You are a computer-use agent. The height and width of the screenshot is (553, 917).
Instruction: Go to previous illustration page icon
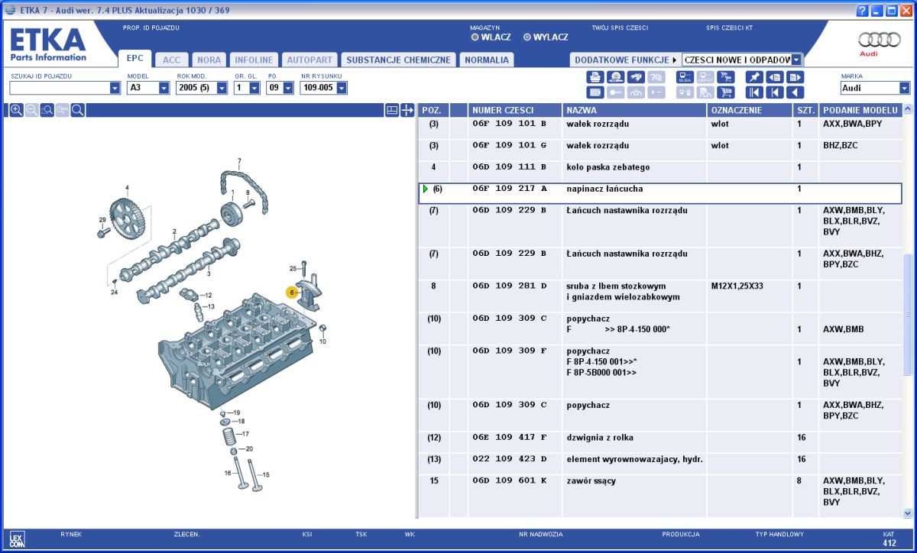coord(775,77)
